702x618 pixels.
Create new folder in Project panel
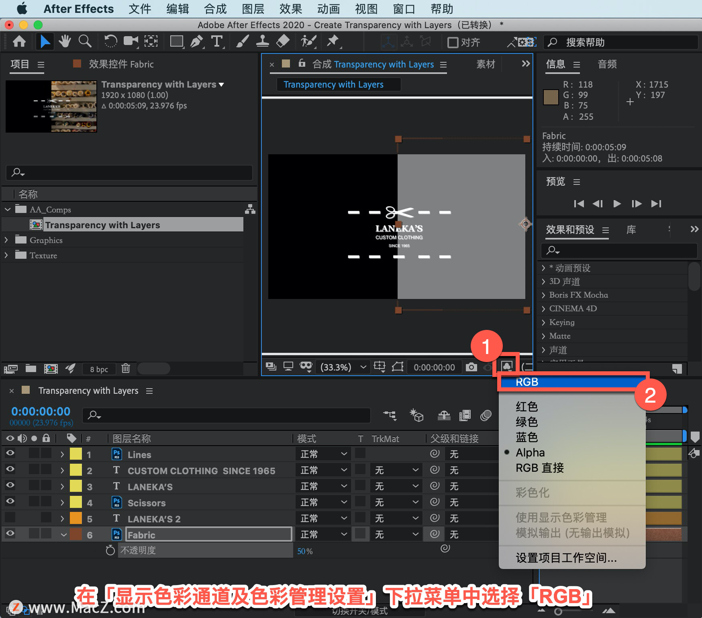[31, 368]
